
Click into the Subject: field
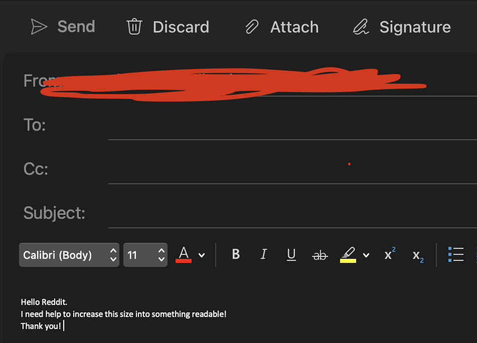292,213
